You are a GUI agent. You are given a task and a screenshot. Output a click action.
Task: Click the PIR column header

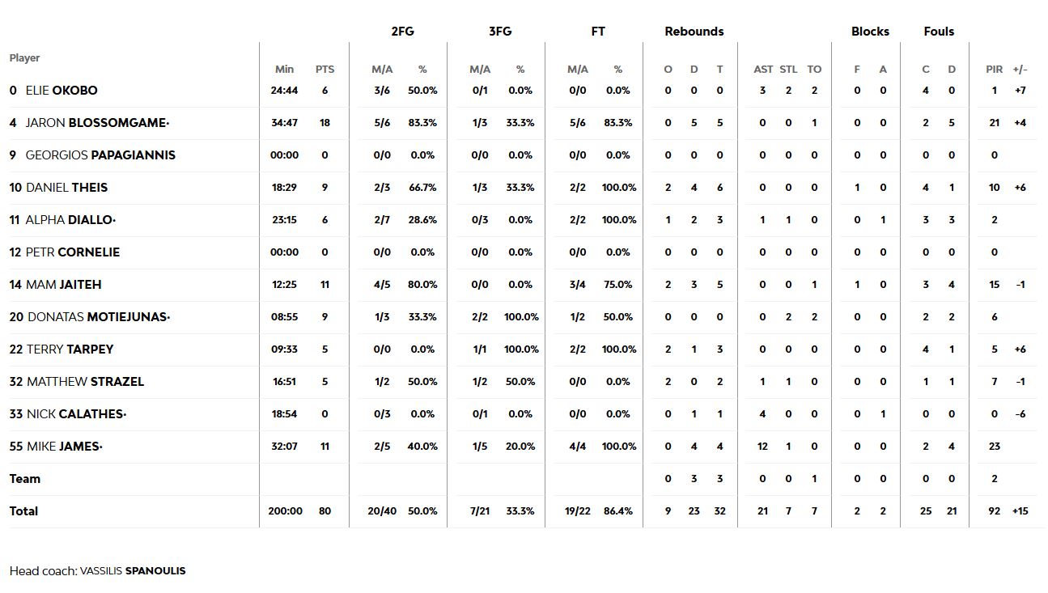[x=994, y=70]
